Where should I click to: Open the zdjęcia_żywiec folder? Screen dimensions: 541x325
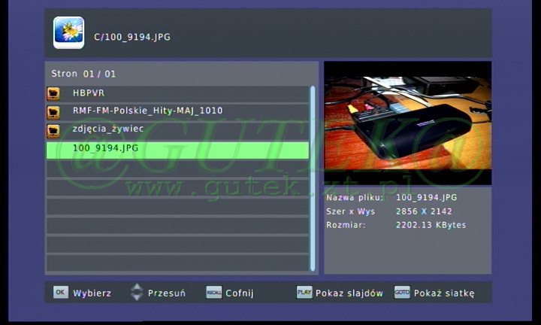click(177, 131)
